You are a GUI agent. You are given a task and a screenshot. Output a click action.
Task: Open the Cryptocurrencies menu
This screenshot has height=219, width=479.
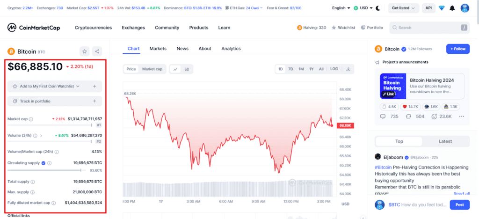[x=94, y=28]
